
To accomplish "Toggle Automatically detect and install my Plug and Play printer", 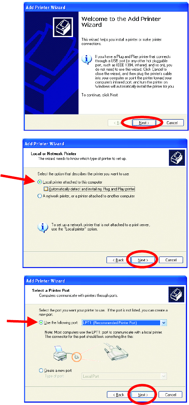I will 90,189.
